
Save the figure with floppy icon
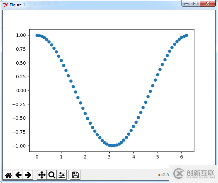point(75,175)
